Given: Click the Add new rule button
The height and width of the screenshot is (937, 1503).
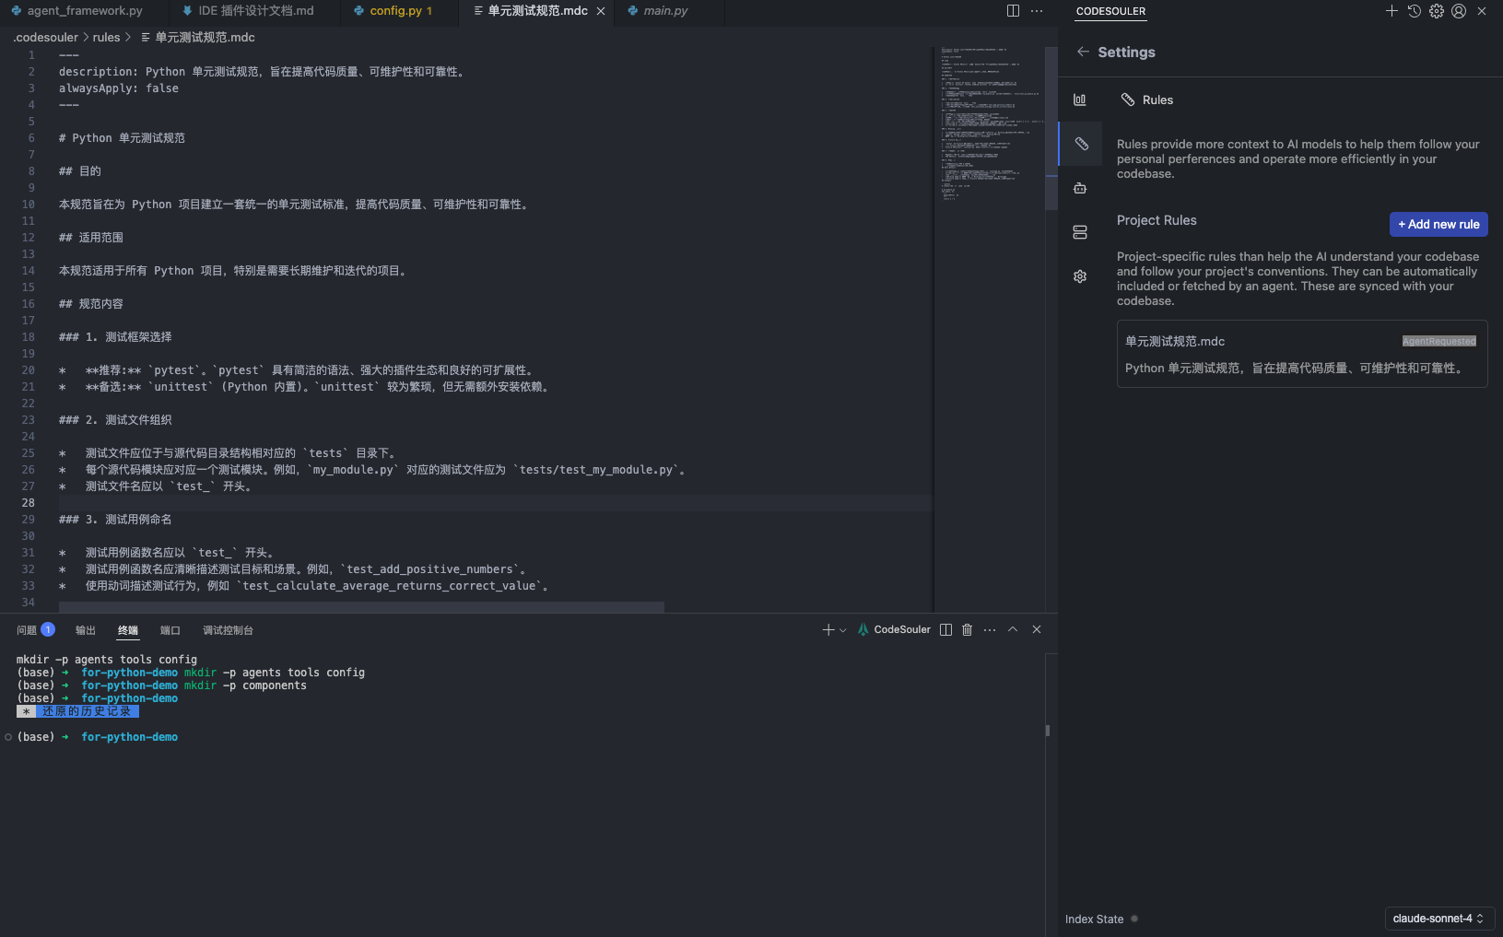Looking at the screenshot, I should [1438, 224].
